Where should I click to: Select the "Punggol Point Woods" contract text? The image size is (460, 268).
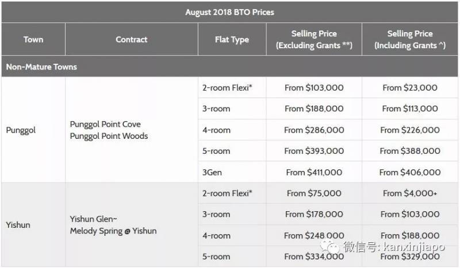coord(109,136)
